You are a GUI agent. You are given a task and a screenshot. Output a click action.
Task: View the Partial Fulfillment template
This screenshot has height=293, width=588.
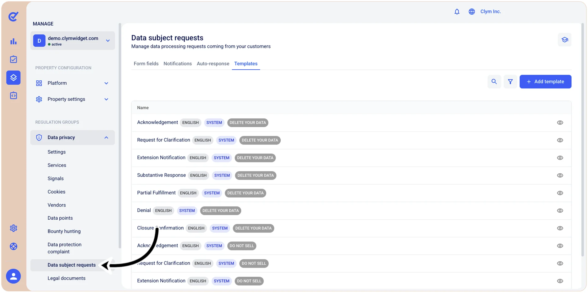(560, 193)
